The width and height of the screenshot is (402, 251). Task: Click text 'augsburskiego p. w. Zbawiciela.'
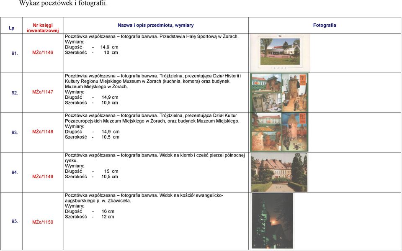tap(98, 201)
